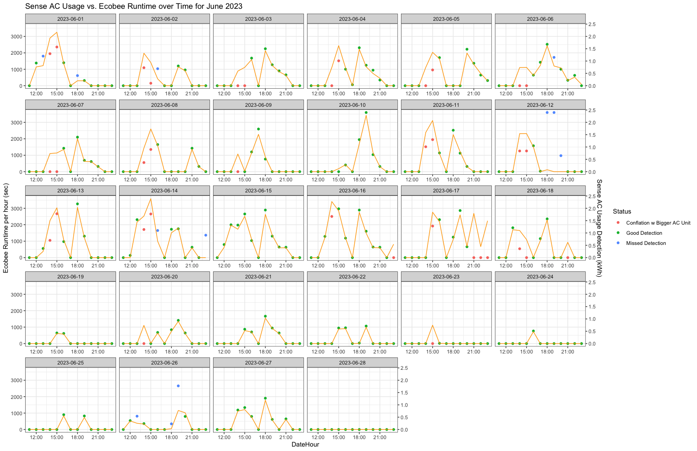Click the Ecobee Runtime per hour axis label
Viewport: 697px width, 451px height.
tap(6, 228)
